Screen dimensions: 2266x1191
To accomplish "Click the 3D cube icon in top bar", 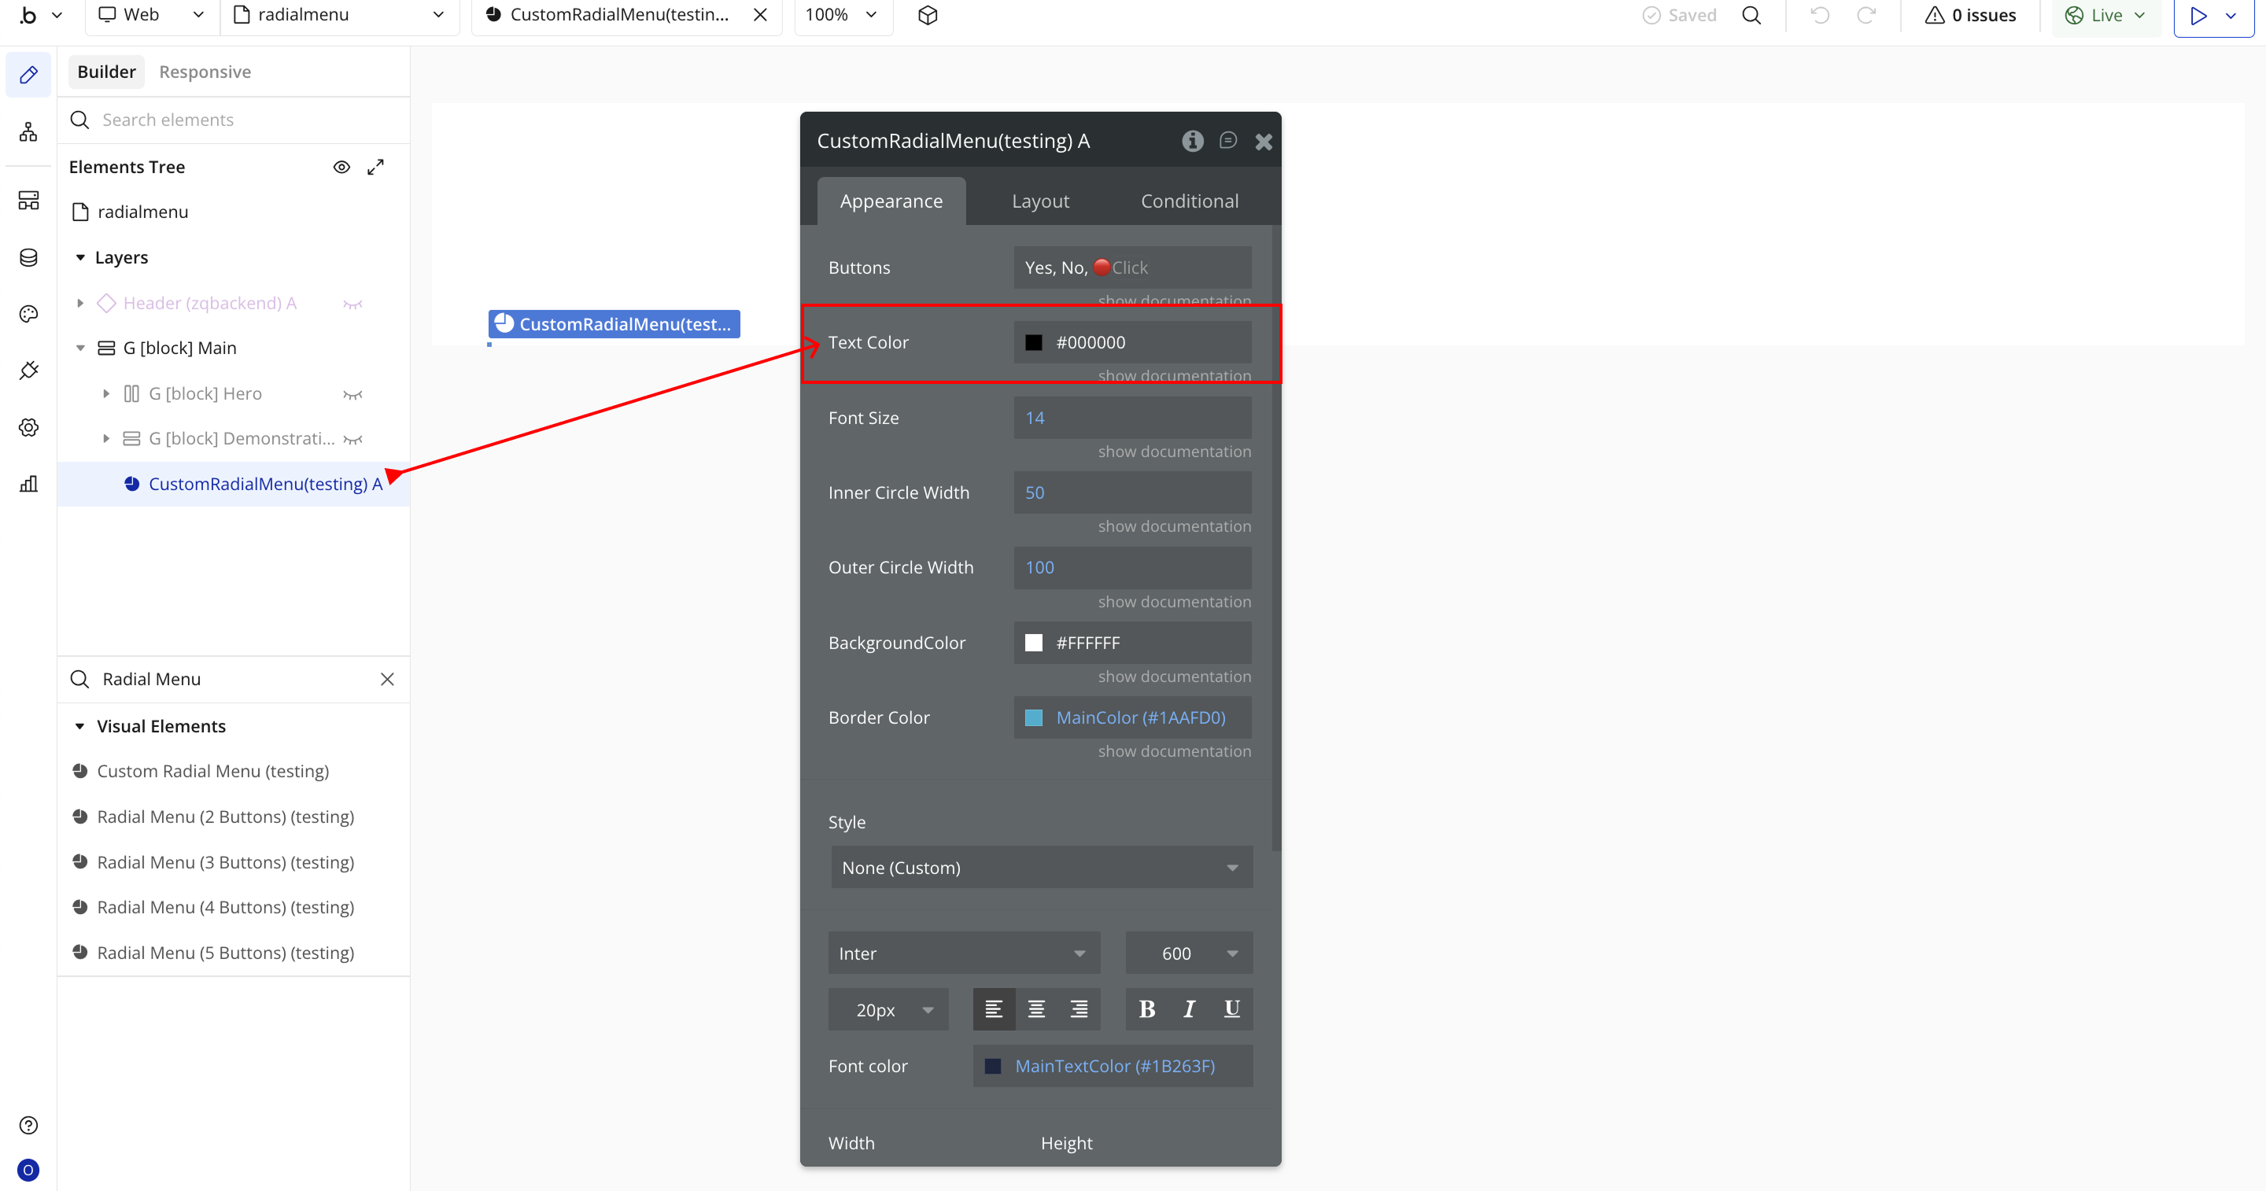I will click(x=927, y=15).
